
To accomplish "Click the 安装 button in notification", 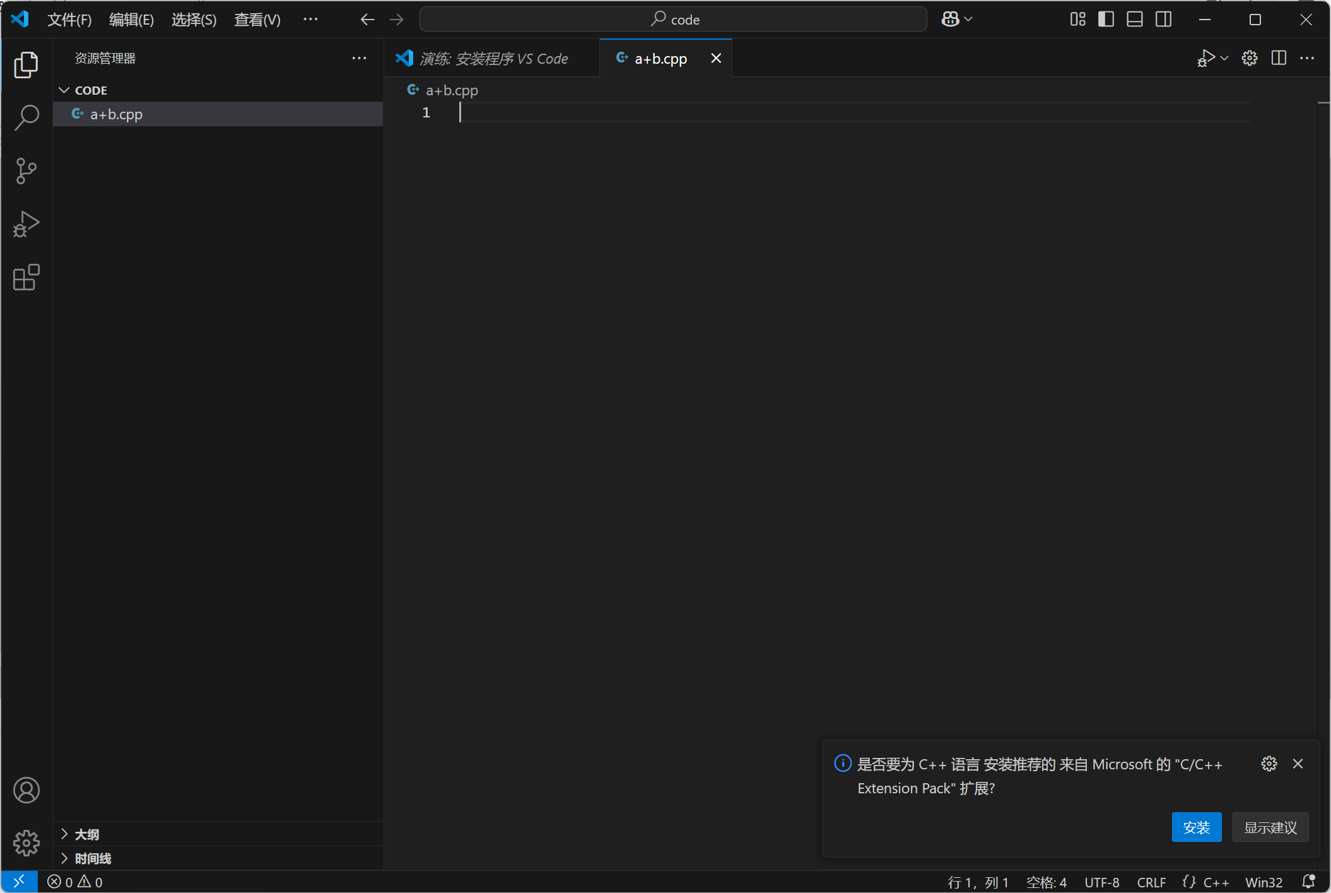I will pos(1196,827).
